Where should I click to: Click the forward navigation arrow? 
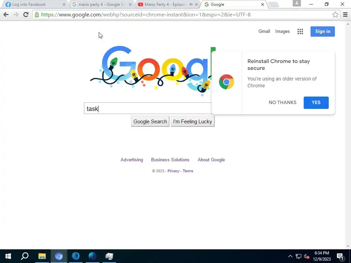16,15
